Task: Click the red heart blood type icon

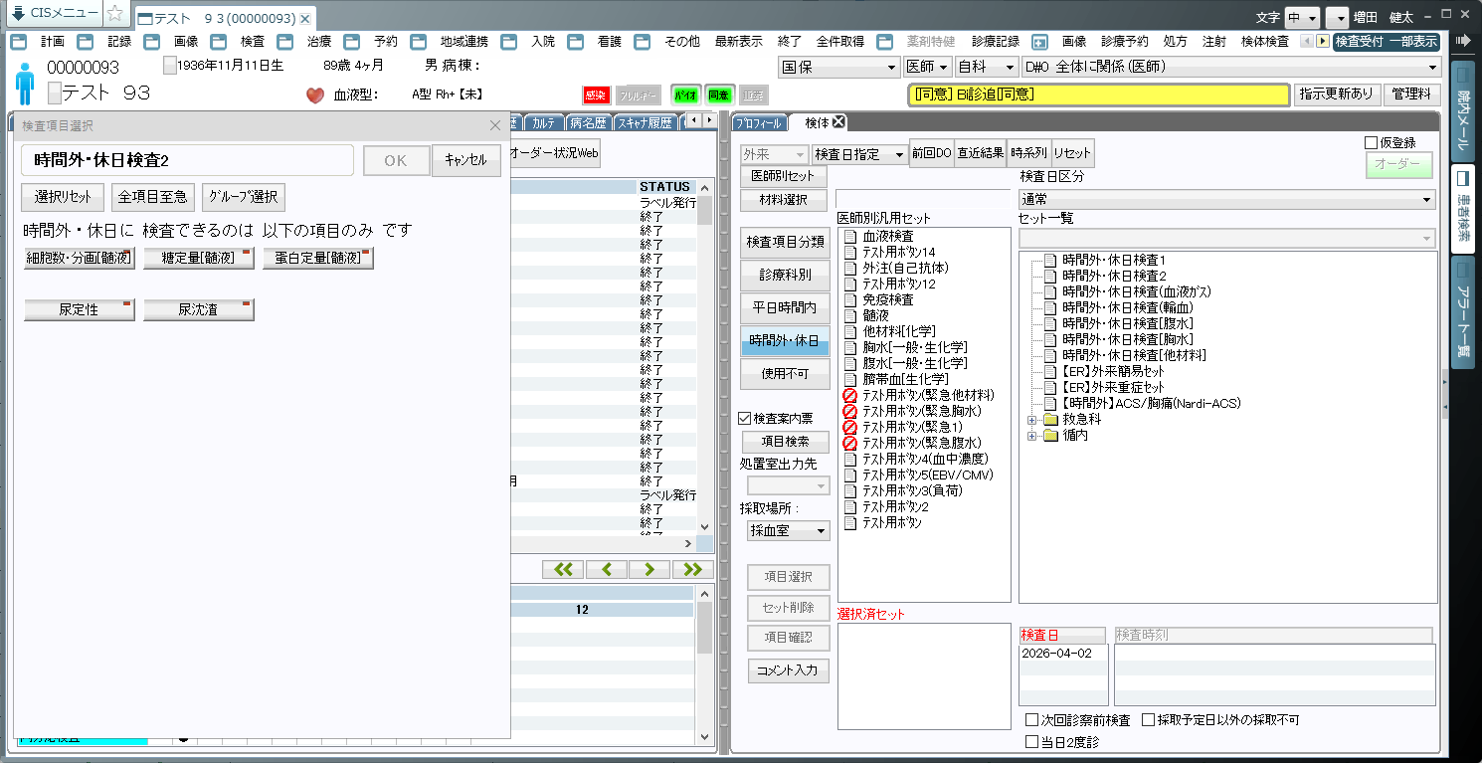Action: 315,95
